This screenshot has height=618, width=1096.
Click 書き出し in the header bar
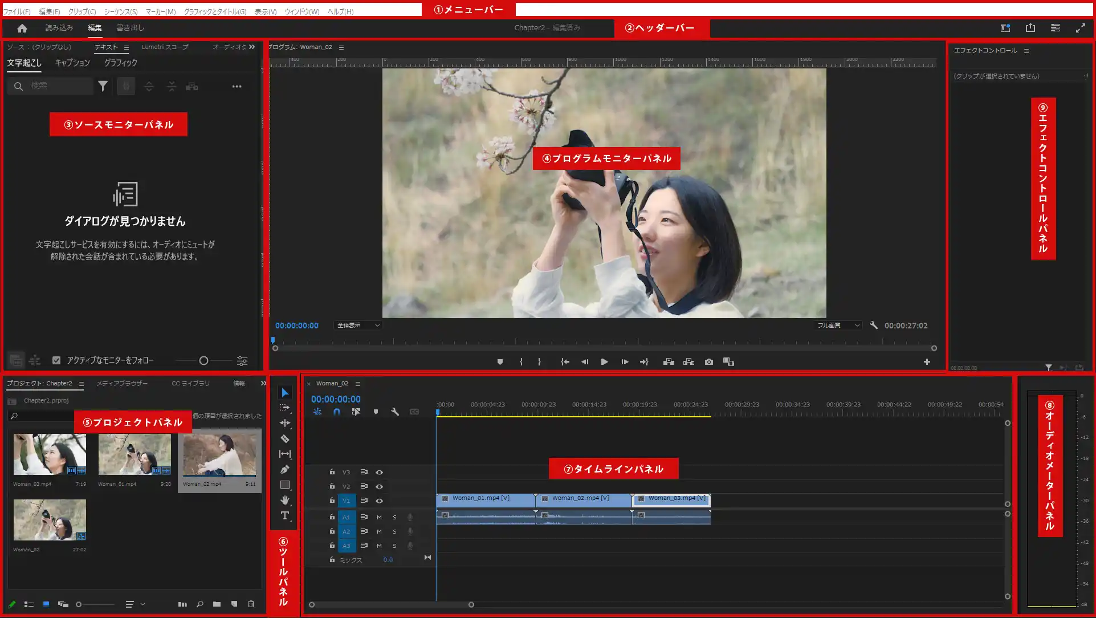[131, 27]
